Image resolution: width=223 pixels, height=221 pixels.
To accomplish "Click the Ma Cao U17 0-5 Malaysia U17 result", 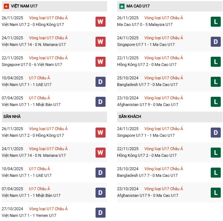I will pos(145,24).
